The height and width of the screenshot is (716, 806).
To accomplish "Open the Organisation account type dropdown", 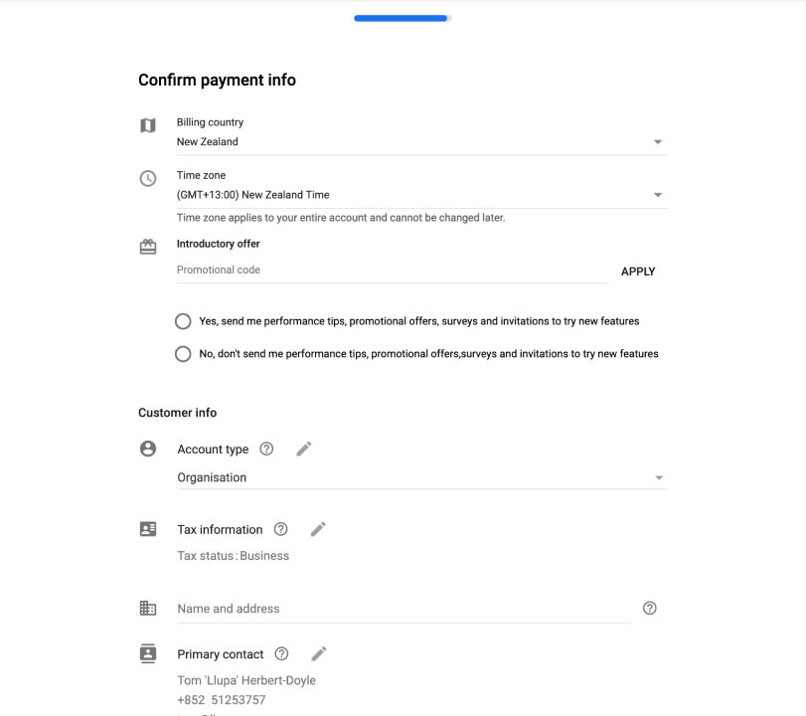I will (x=422, y=478).
